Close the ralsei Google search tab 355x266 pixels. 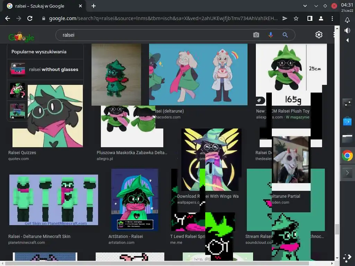pyautogui.click(x=80, y=6)
